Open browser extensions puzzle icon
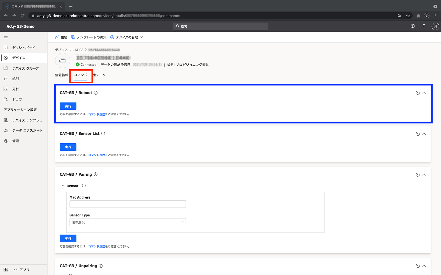The image size is (441, 275). [x=418, y=16]
